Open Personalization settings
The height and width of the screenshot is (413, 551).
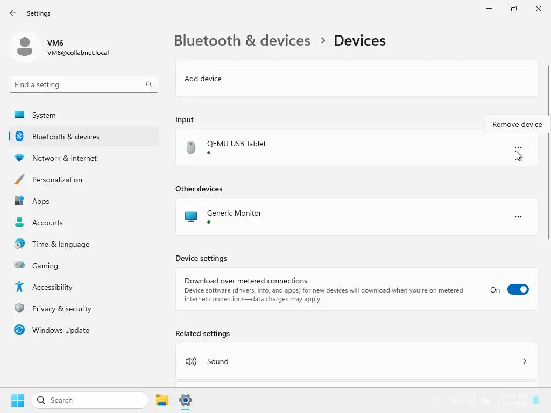pos(84,180)
